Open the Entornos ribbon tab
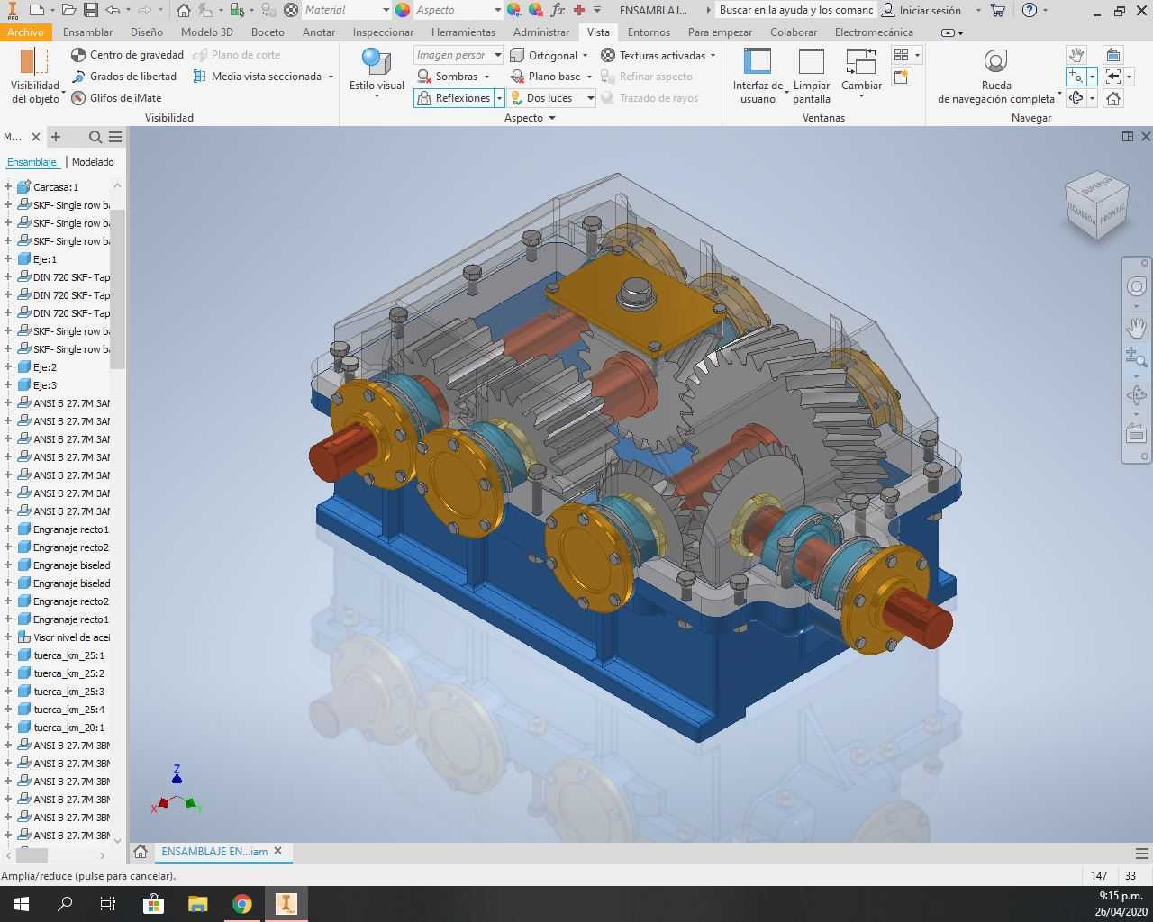1153x922 pixels. click(x=649, y=32)
